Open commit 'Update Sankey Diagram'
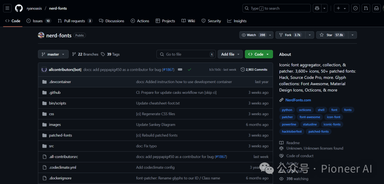Viewport: 384px width, 184px height. pos(155,125)
